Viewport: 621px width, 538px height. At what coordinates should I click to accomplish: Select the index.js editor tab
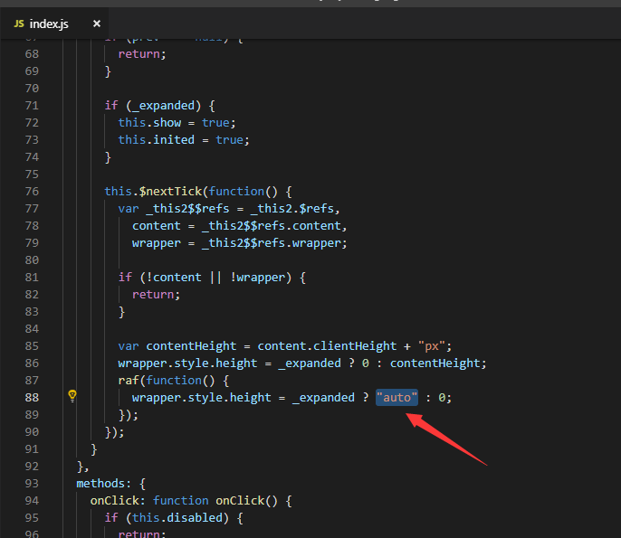tap(54, 24)
